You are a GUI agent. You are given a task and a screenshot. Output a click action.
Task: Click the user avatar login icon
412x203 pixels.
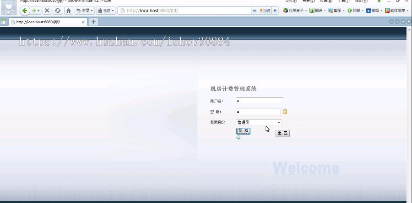click(9, 7)
